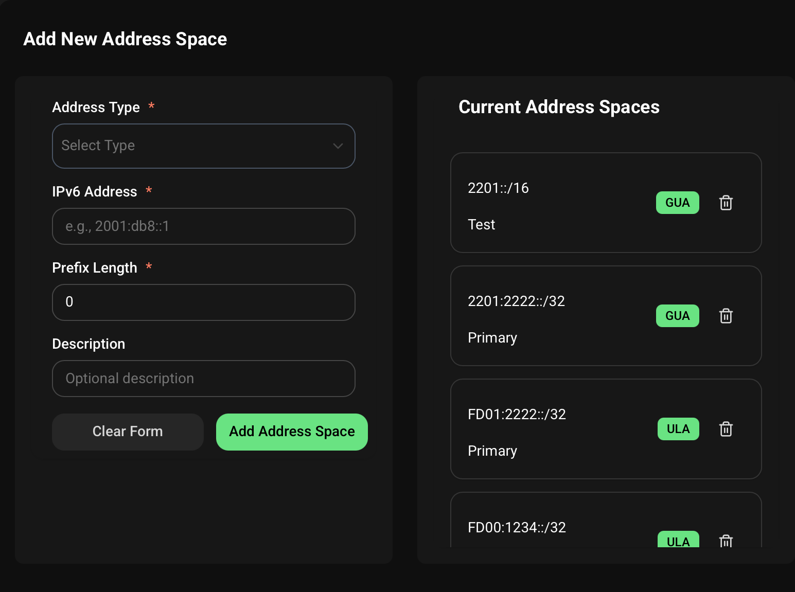Click the IPv6 Address label
Screen dimensions: 795x592
[95, 192]
